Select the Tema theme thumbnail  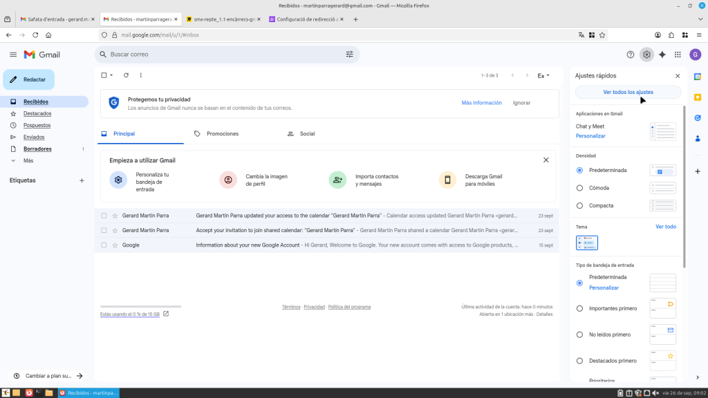pos(587,243)
